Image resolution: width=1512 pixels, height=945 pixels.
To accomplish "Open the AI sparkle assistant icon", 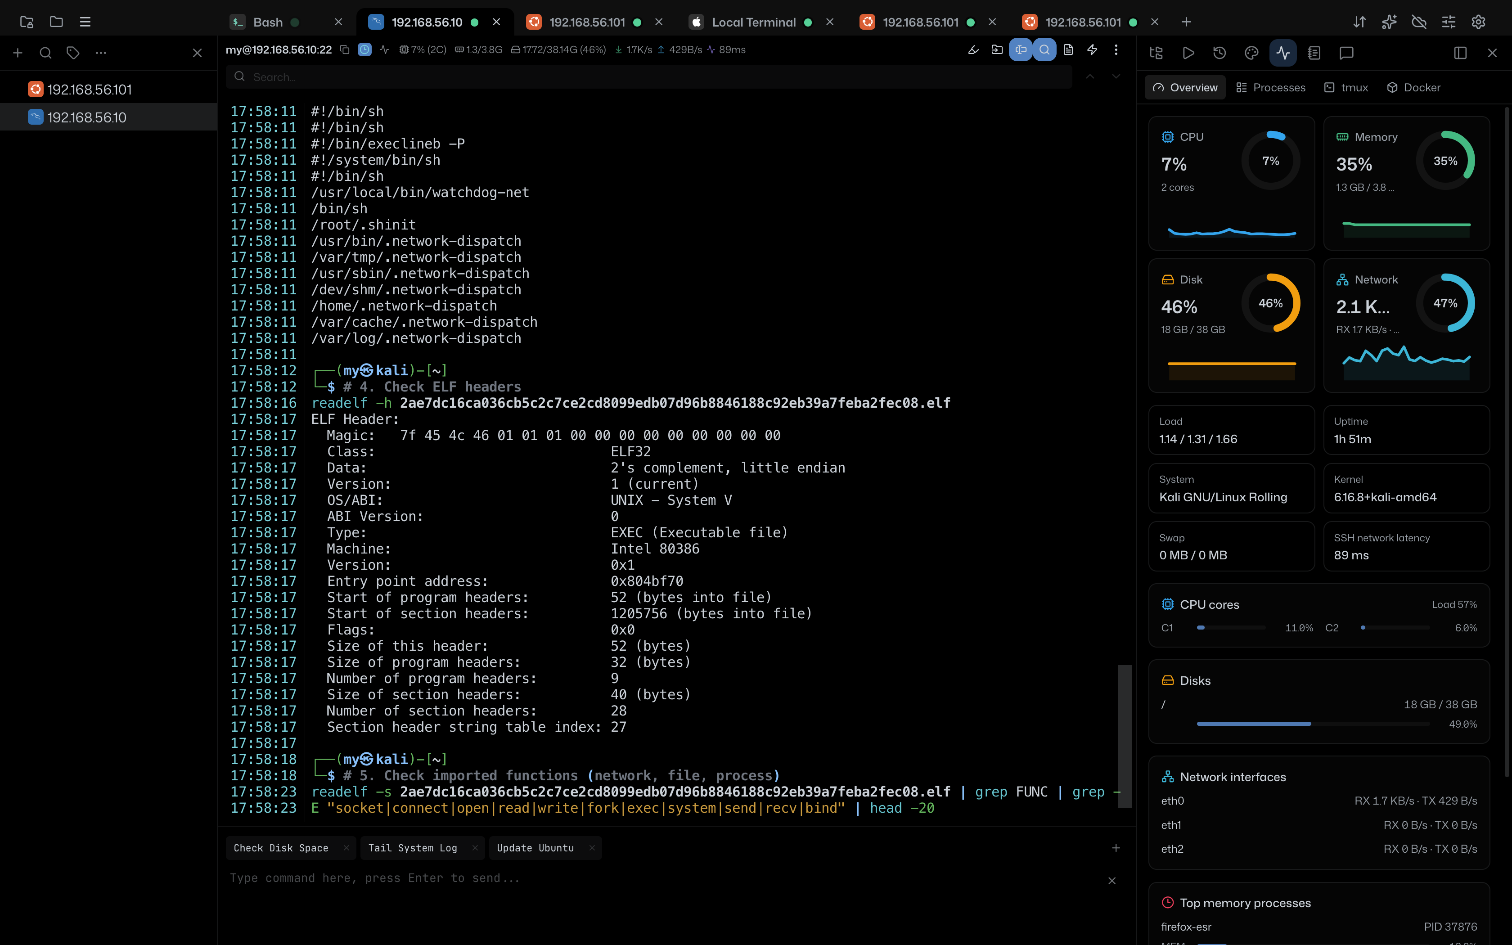I will pos(1389,22).
